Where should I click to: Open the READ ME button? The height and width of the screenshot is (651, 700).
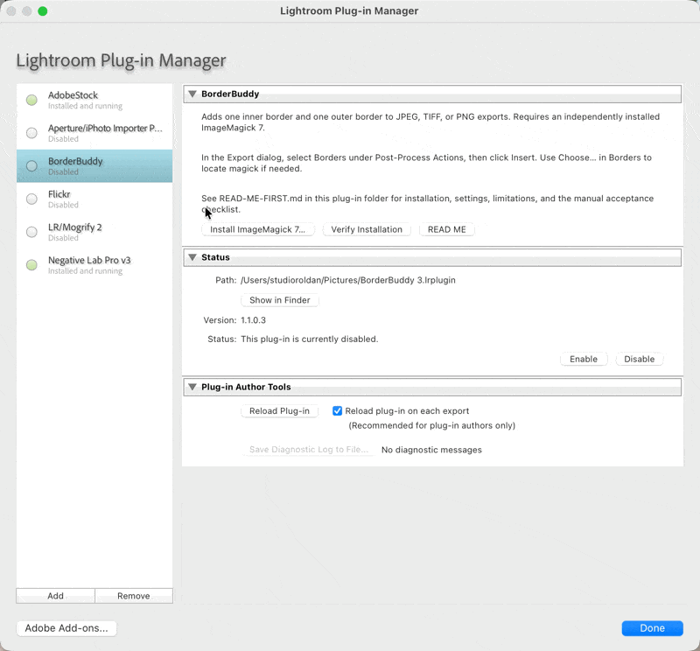click(447, 229)
